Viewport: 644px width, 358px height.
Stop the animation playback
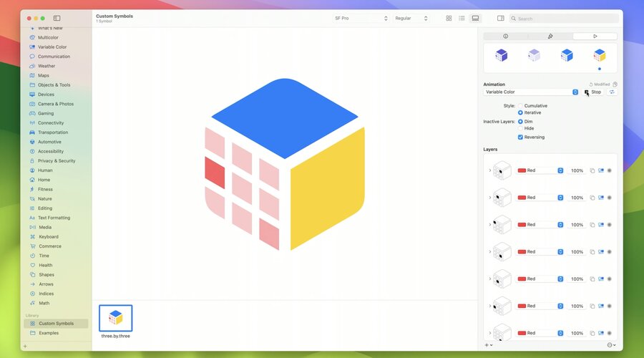click(592, 92)
